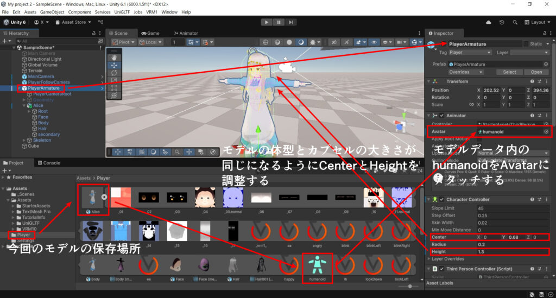The image size is (556, 298).
Task: Select the Rect tool in Scene overlay
Action: coord(114,87)
